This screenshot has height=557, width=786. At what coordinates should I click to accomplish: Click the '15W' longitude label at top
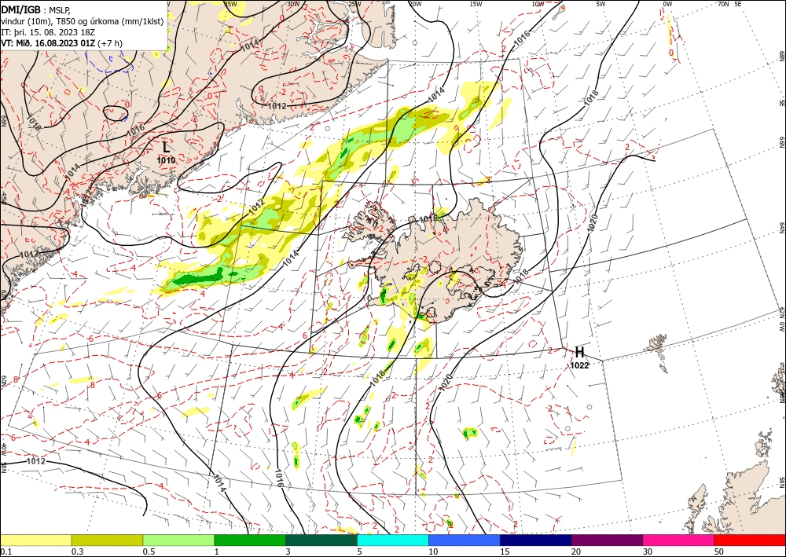[476, 4]
